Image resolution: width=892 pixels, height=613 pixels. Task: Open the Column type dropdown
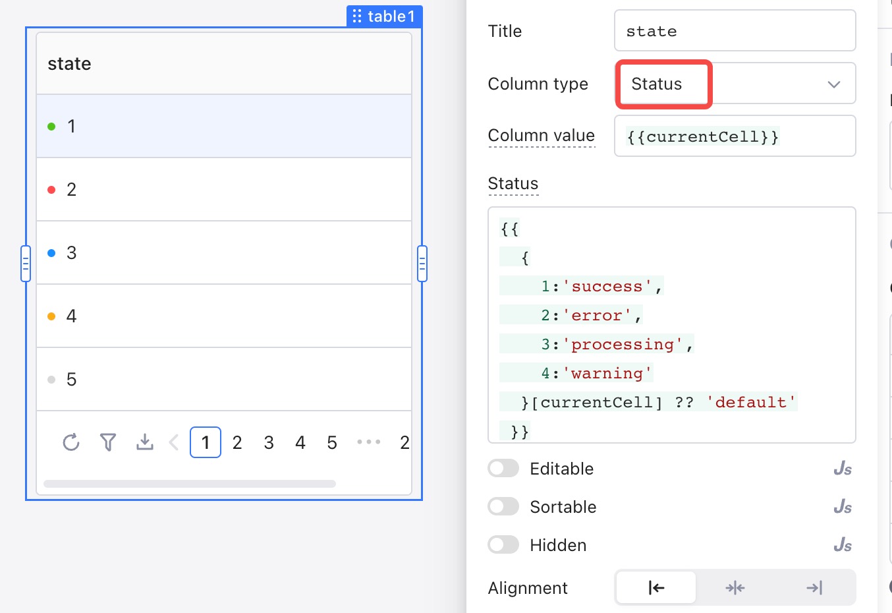point(735,84)
